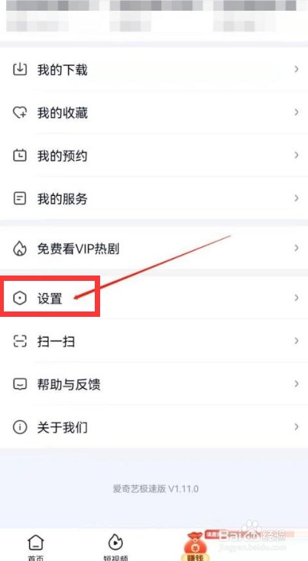Select the 扫一扫 text label
This screenshot has height=561, width=308.
point(56,341)
